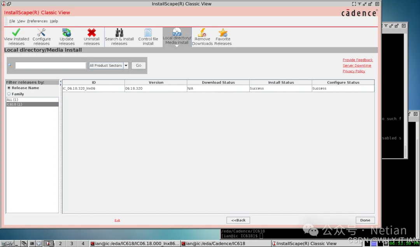Click the taskbar start menu icon
The height and width of the screenshot is (247, 420).
[7, 244]
